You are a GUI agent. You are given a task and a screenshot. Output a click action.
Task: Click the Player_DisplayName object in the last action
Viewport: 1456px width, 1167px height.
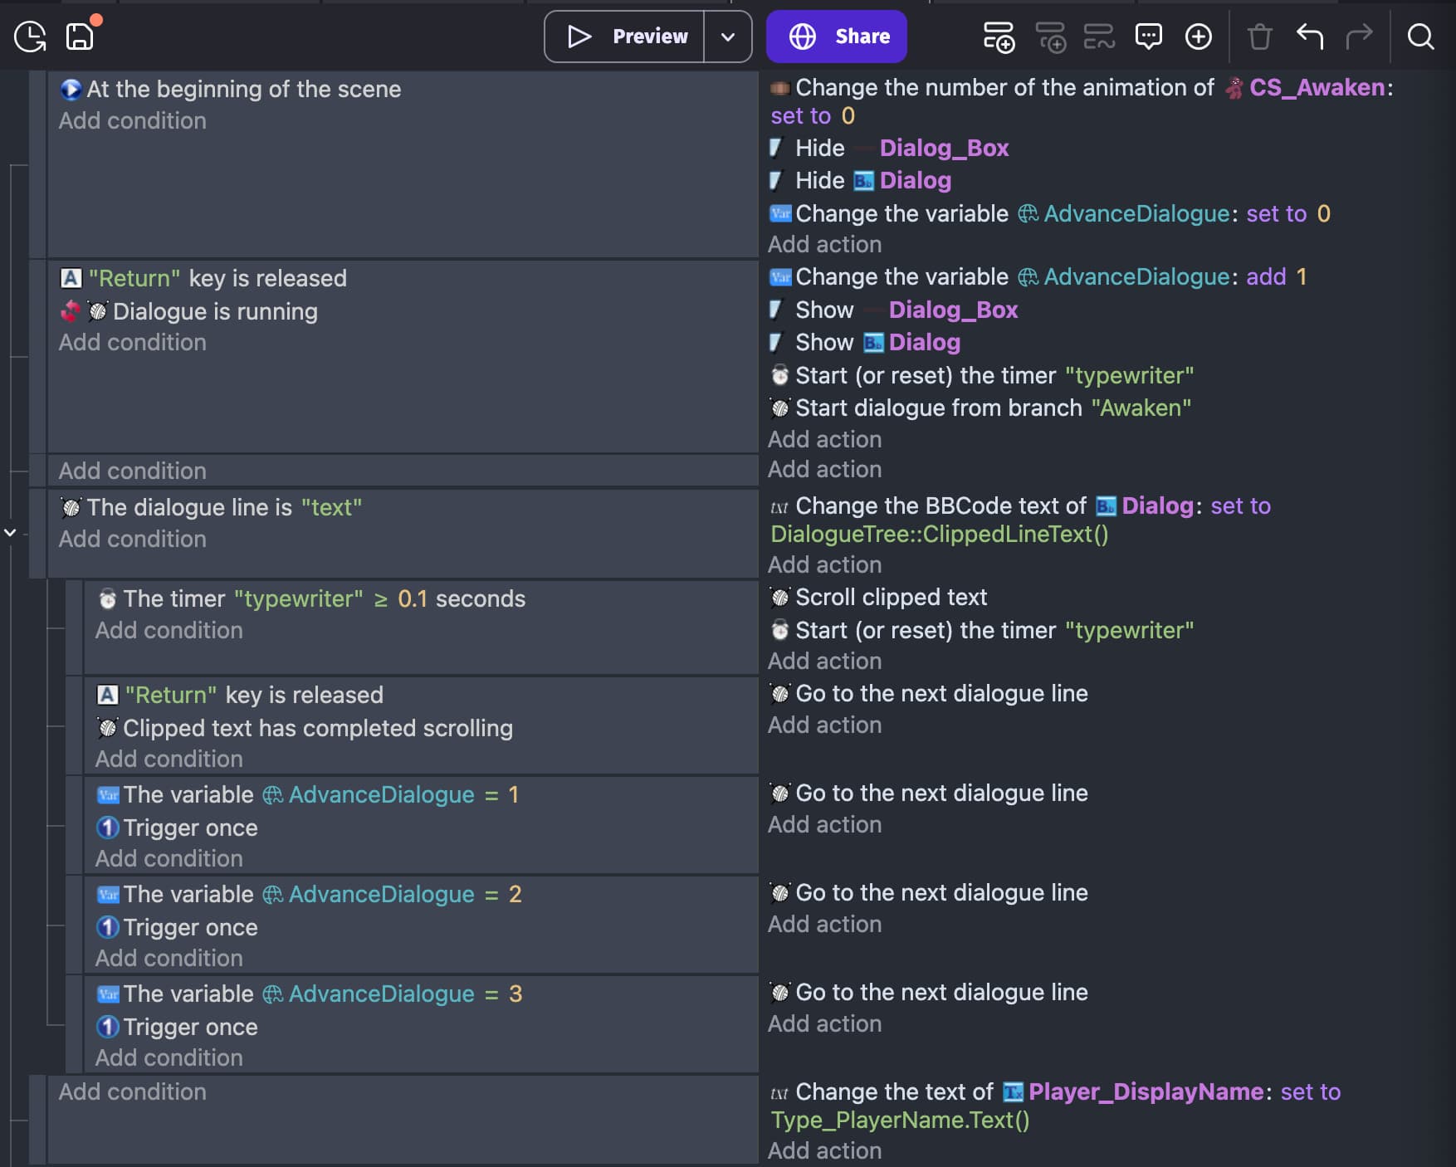(x=1145, y=1092)
